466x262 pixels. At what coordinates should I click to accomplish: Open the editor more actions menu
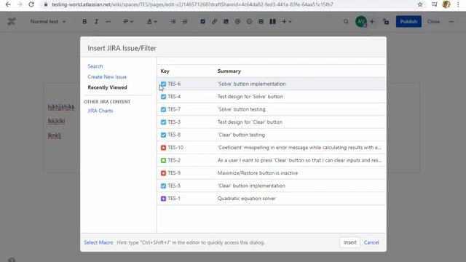pyautogui.click(x=451, y=22)
